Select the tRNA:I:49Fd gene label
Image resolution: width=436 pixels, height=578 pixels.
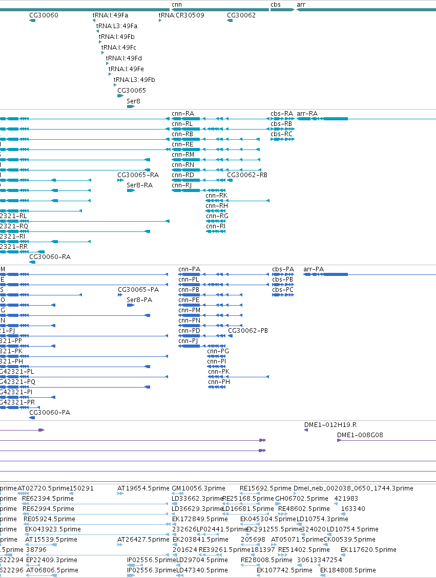(x=124, y=58)
